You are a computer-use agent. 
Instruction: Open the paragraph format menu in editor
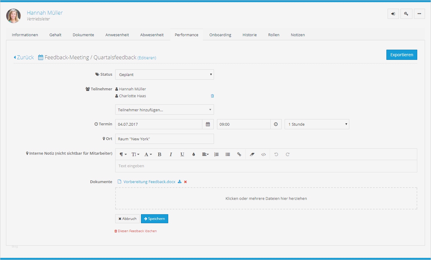click(123, 154)
